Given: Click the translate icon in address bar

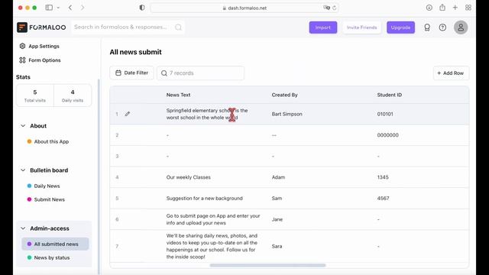Looking at the screenshot, I should (326, 8).
